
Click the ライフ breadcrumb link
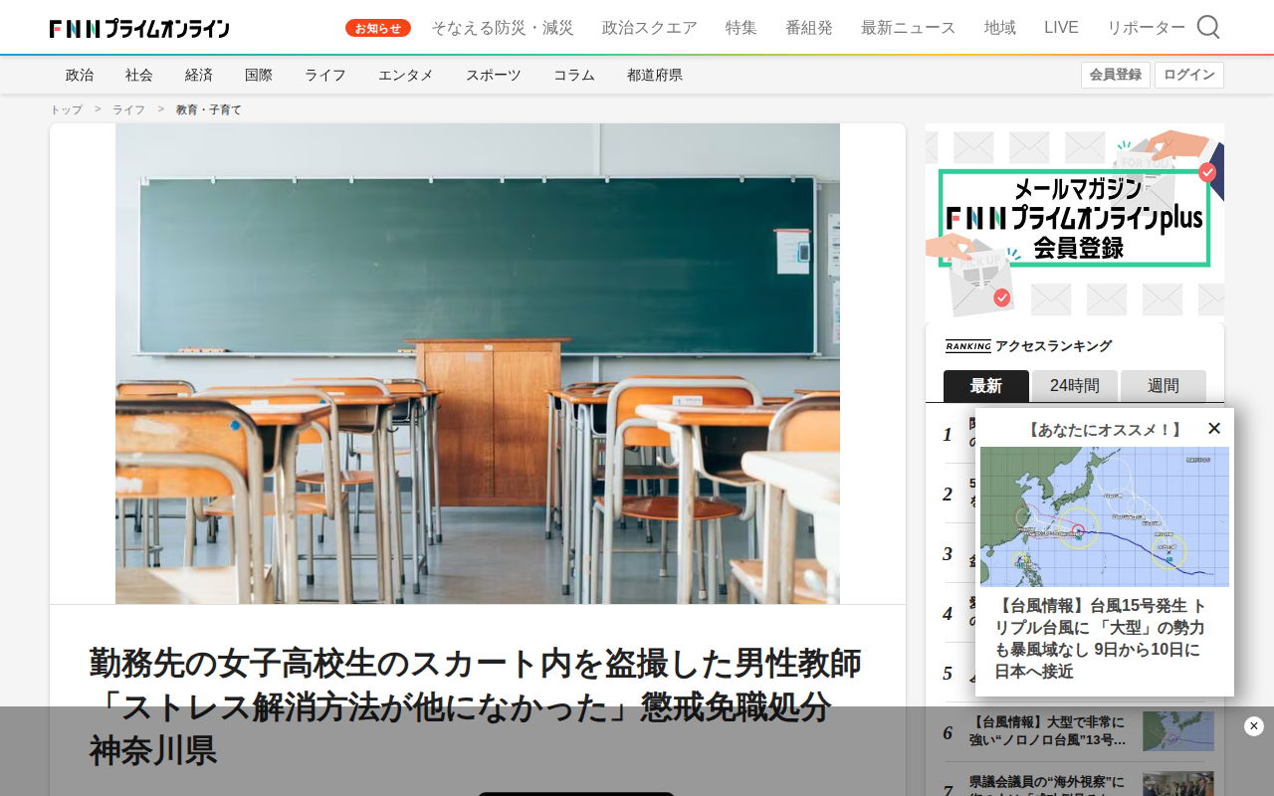tap(128, 109)
